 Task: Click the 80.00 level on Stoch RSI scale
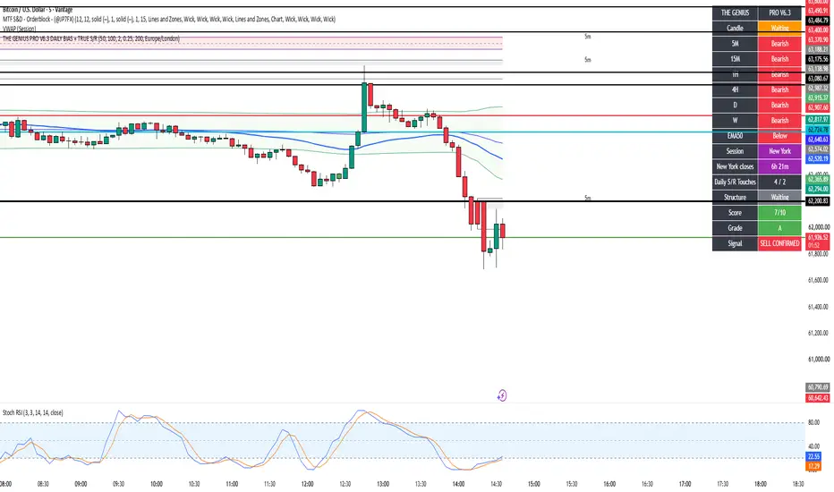pos(813,423)
